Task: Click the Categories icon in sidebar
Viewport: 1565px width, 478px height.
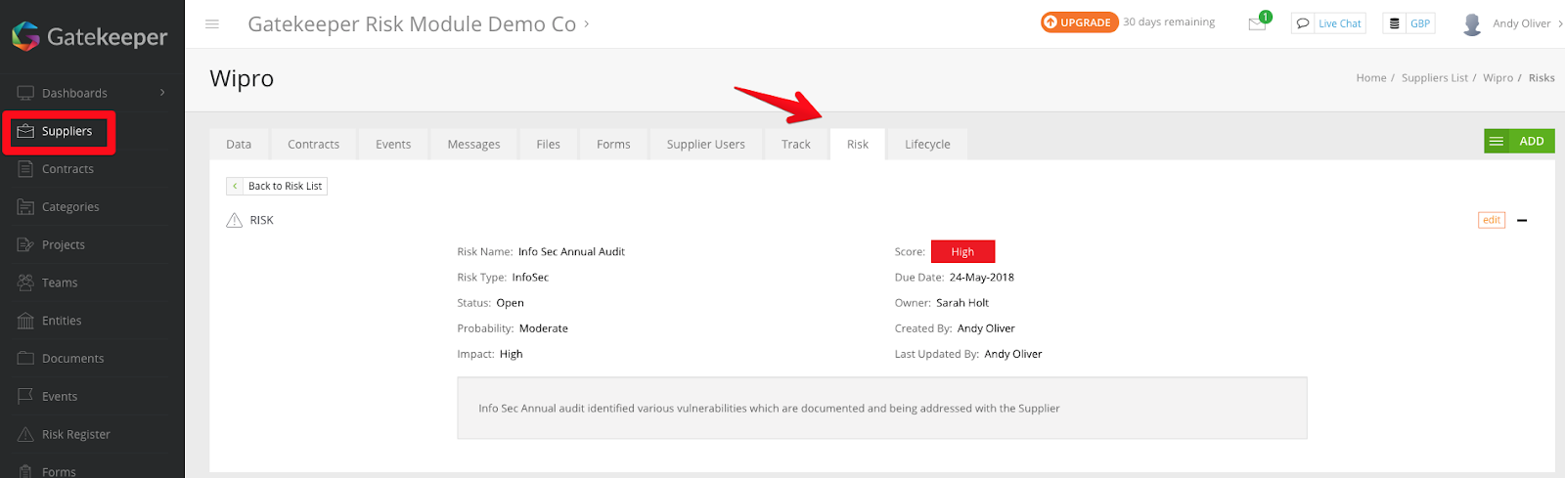Action: click(25, 206)
